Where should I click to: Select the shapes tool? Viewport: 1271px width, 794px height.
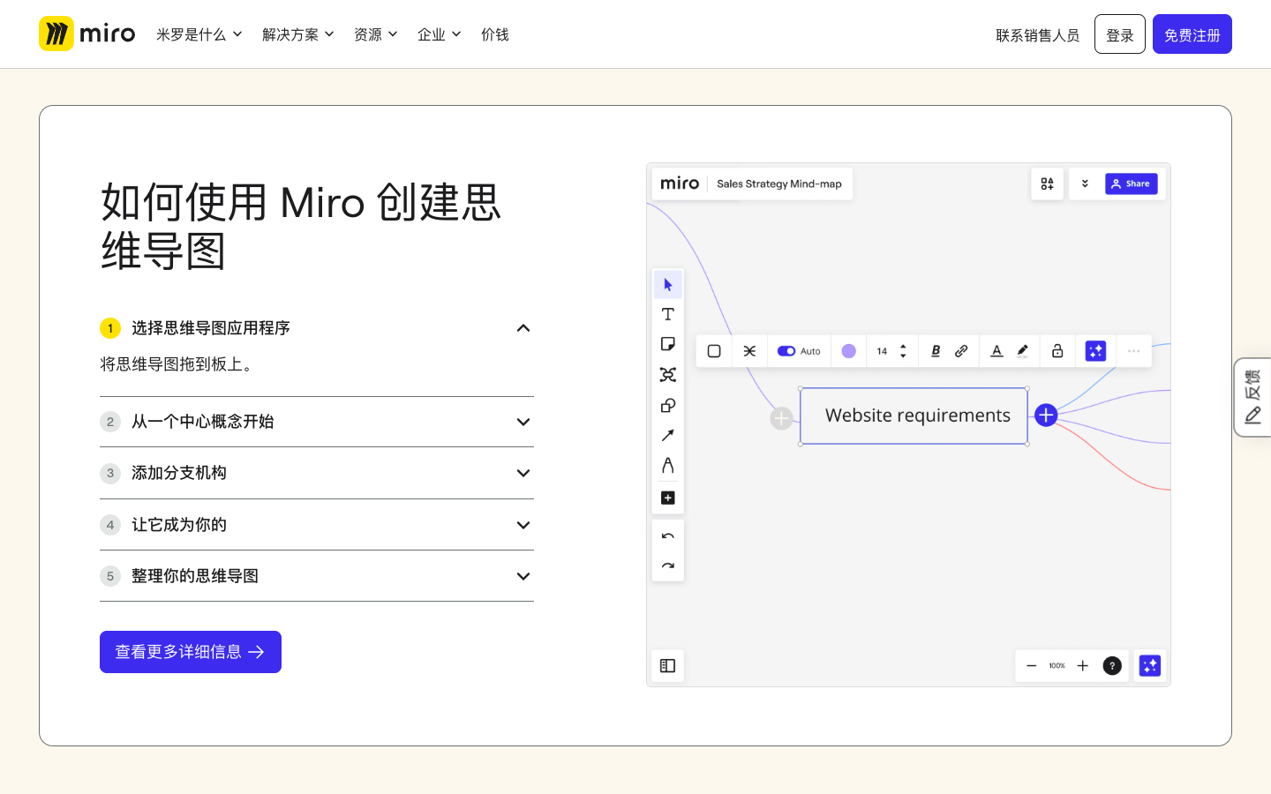pyautogui.click(x=667, y=404)
